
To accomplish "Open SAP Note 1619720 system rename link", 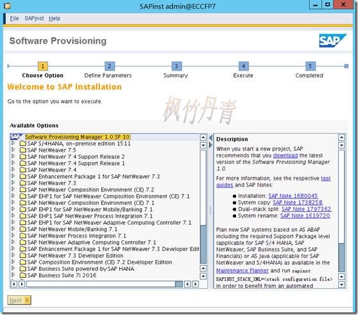I will (305, 216).
